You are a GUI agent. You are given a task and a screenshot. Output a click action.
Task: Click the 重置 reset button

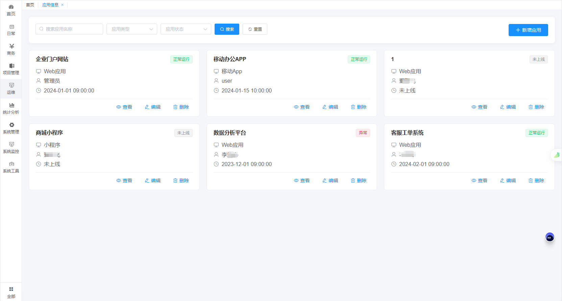[255, 29]
